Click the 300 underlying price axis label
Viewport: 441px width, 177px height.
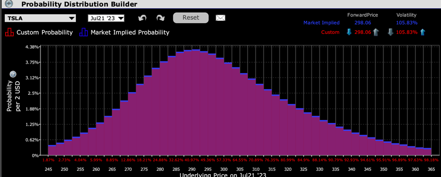click(224, 169)
